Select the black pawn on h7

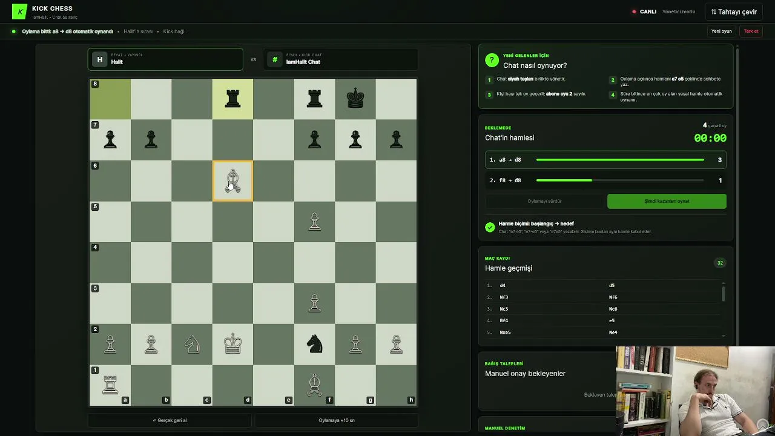pos(396,140)
